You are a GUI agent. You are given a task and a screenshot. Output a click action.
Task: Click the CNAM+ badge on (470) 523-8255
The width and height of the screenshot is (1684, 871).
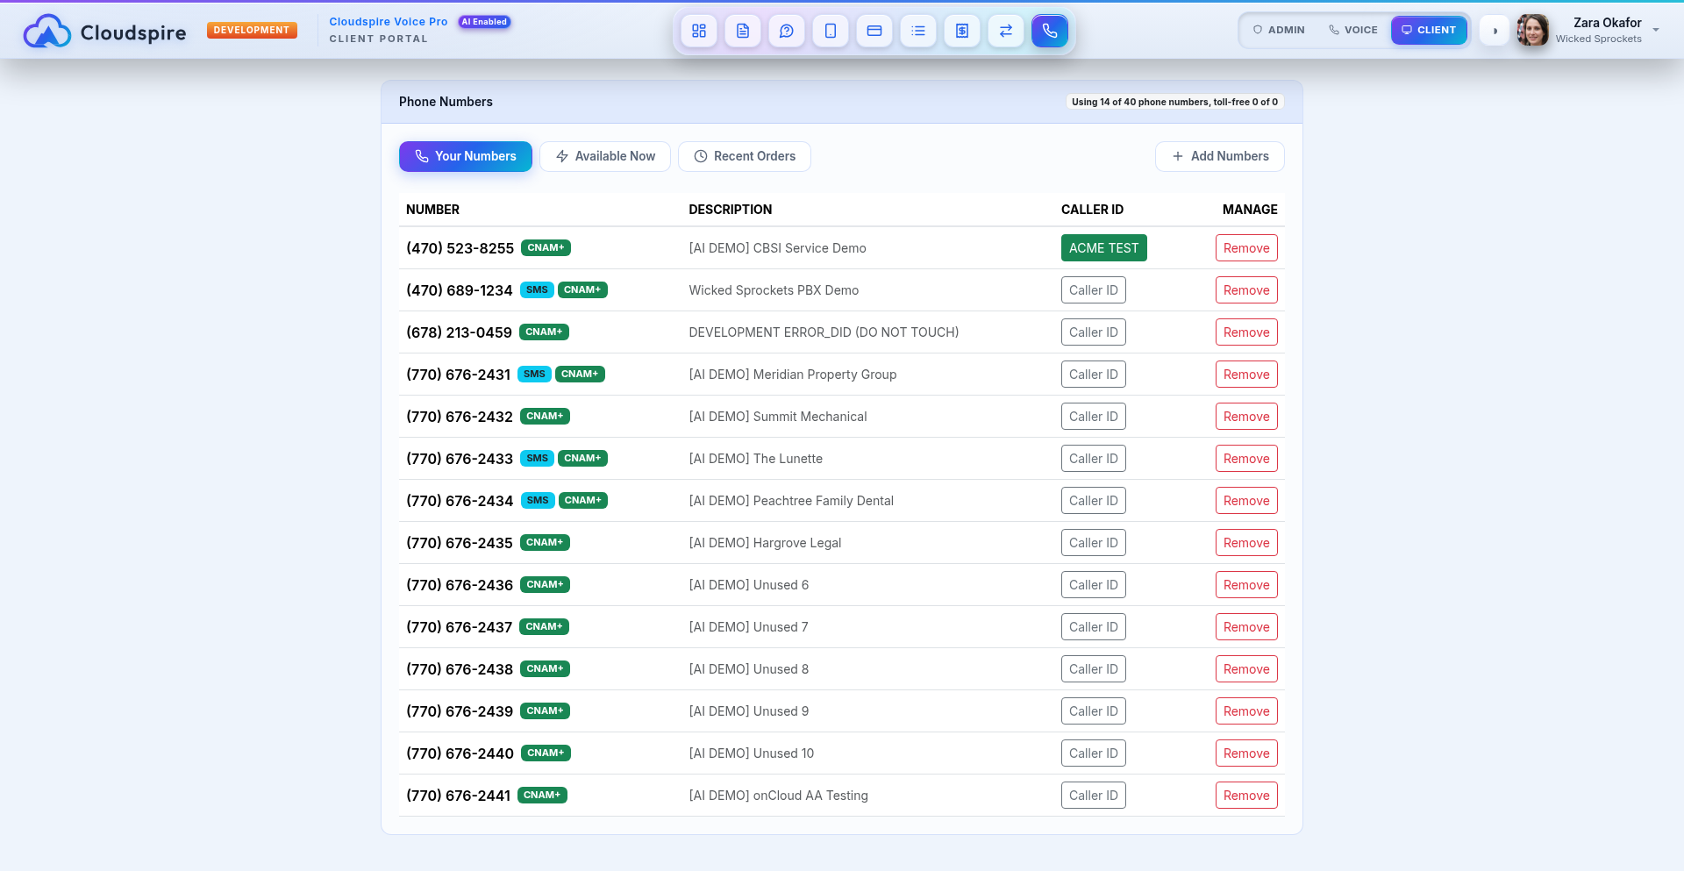coord(546,248)
